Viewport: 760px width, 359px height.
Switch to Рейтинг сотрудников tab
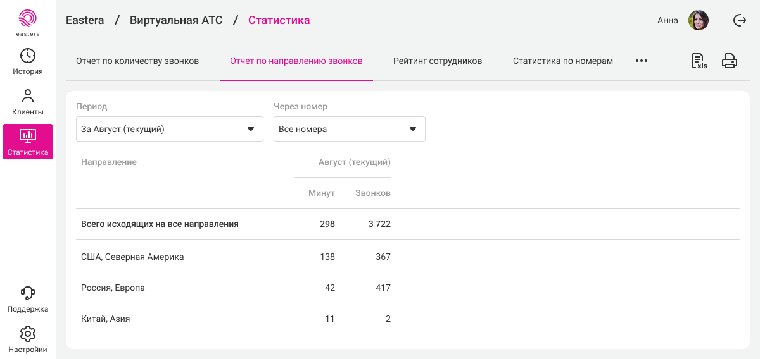(438, 61)
